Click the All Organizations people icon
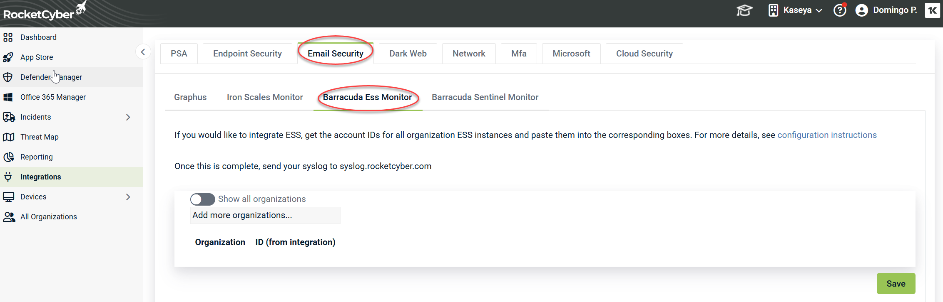Image resolution: width=943 pixels, height=302 pixels. click(x=9, y=217)
